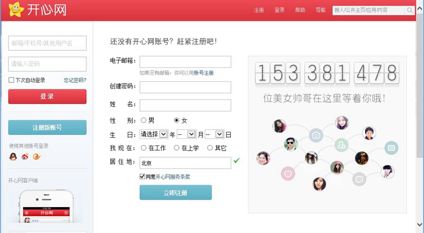Sign in with the Sina Weibo icon
This screenshot has width=424, height=233.
coord(25,156)
